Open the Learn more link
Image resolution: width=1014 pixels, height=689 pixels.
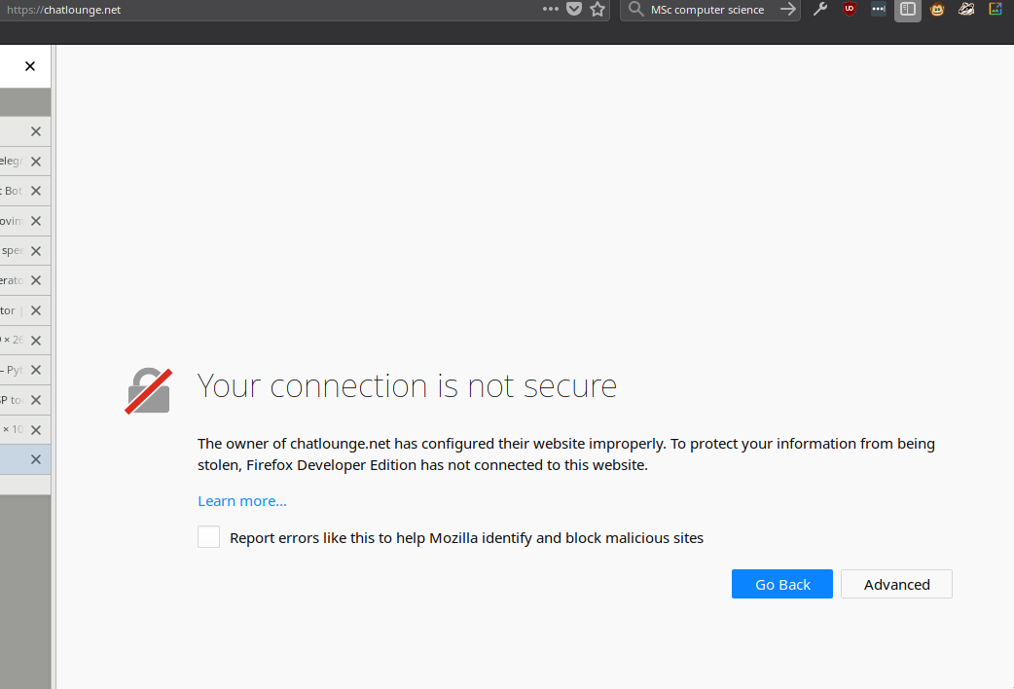pyautogui.click(x=242, y=501)
